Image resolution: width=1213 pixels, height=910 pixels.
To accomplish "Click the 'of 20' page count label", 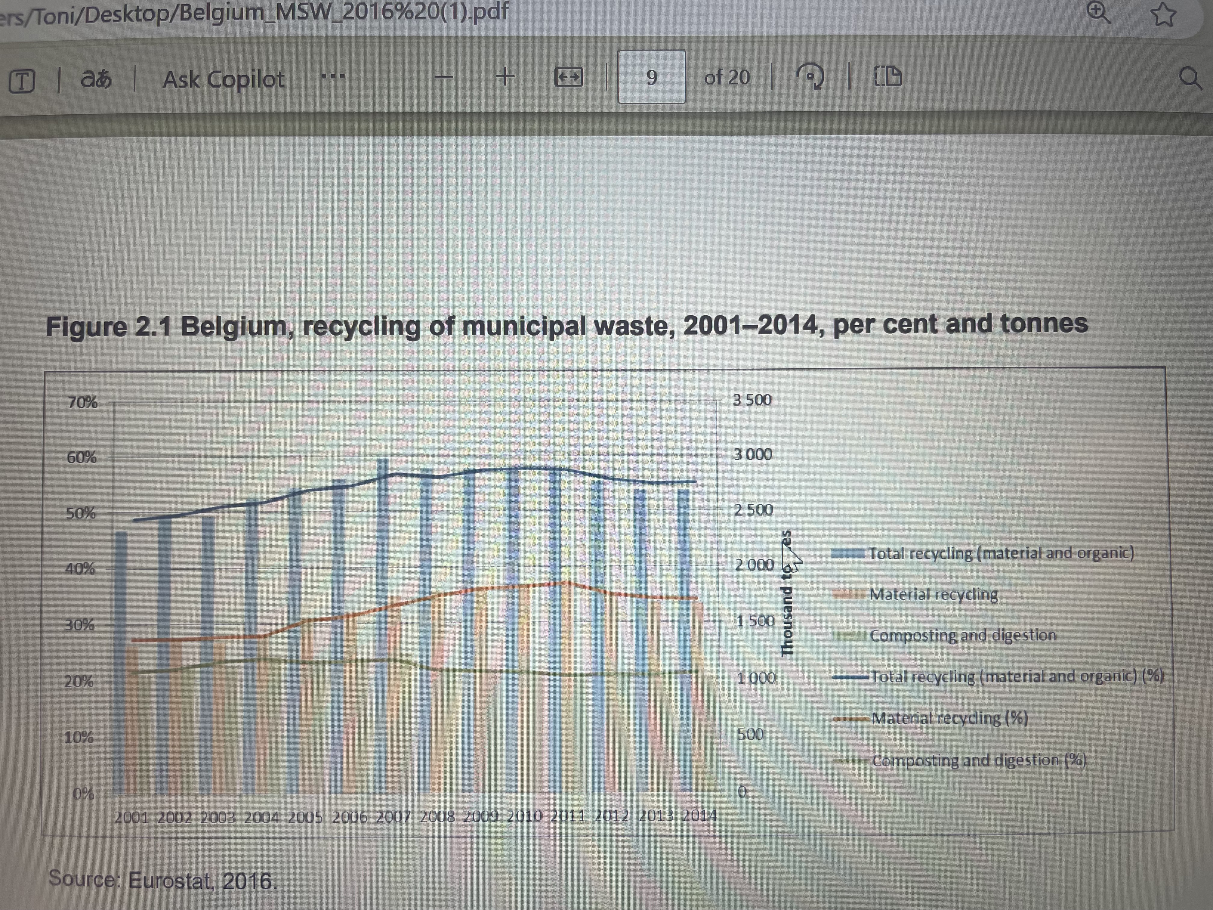I will click(x=727, y=77).
